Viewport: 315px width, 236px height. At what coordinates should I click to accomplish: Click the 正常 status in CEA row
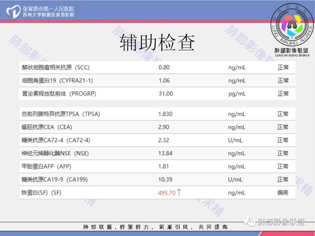(283, 127)
